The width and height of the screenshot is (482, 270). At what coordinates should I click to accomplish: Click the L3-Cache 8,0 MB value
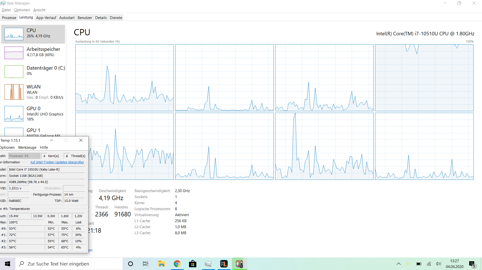point(180,233)
